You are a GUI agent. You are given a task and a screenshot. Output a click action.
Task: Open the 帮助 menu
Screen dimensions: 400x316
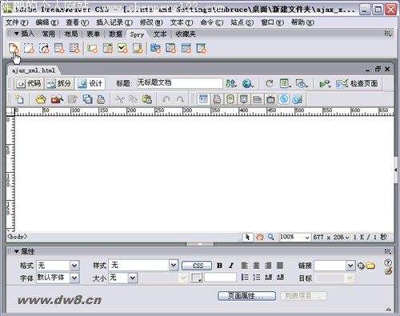tap(302, 22)
